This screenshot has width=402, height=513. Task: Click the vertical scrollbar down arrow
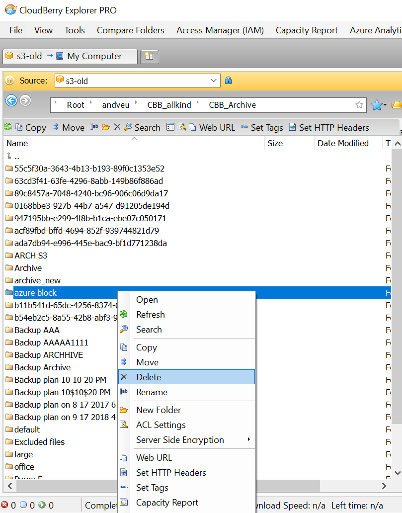click(x=398, y=473)
